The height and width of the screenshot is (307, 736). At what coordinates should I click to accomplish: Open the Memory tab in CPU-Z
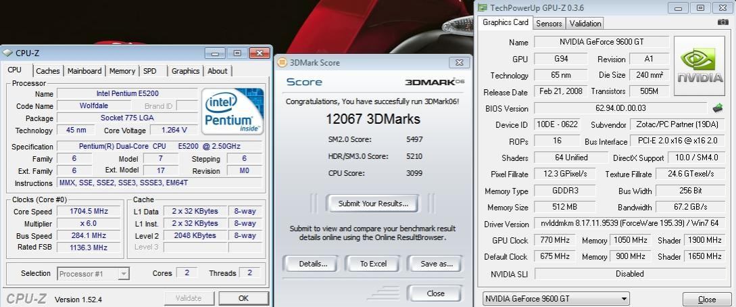click(x=122, y=71)
